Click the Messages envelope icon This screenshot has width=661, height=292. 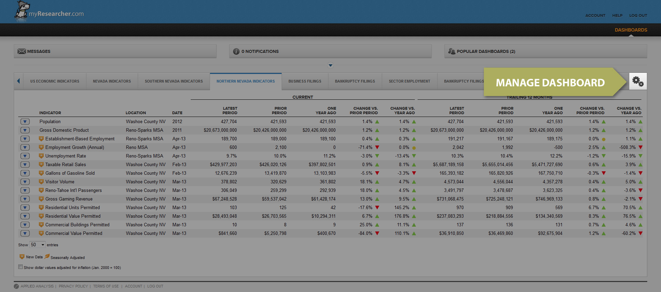tap(22, 51)
